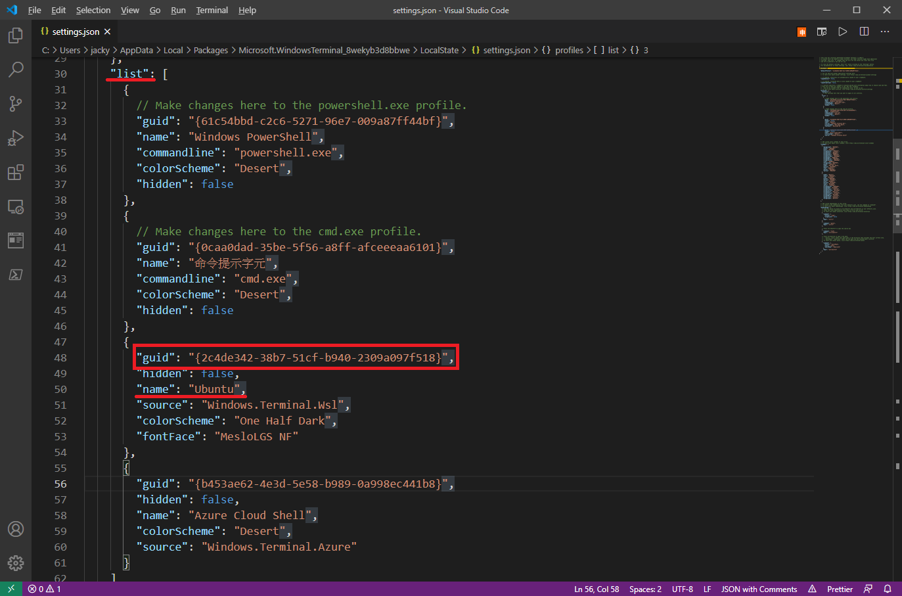
Task: Open problems count in status bar
Action: [x=45, y=589]
